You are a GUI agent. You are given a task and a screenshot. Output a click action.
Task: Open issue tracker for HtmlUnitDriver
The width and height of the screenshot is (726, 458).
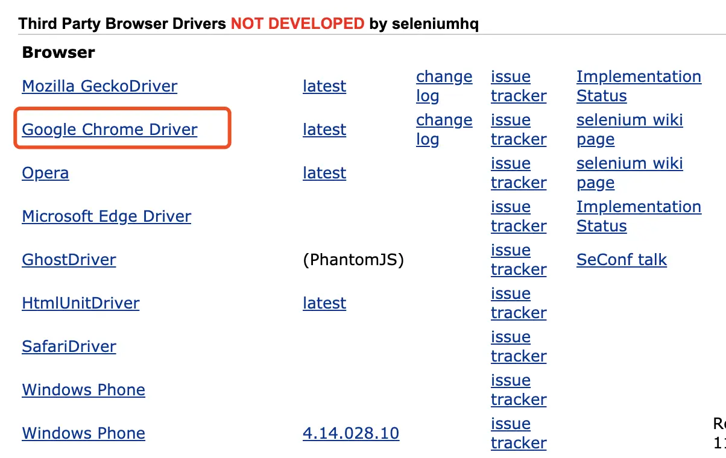click(519, 303)
